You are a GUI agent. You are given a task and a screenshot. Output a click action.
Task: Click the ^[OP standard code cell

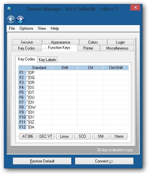(x=39, y=73)
